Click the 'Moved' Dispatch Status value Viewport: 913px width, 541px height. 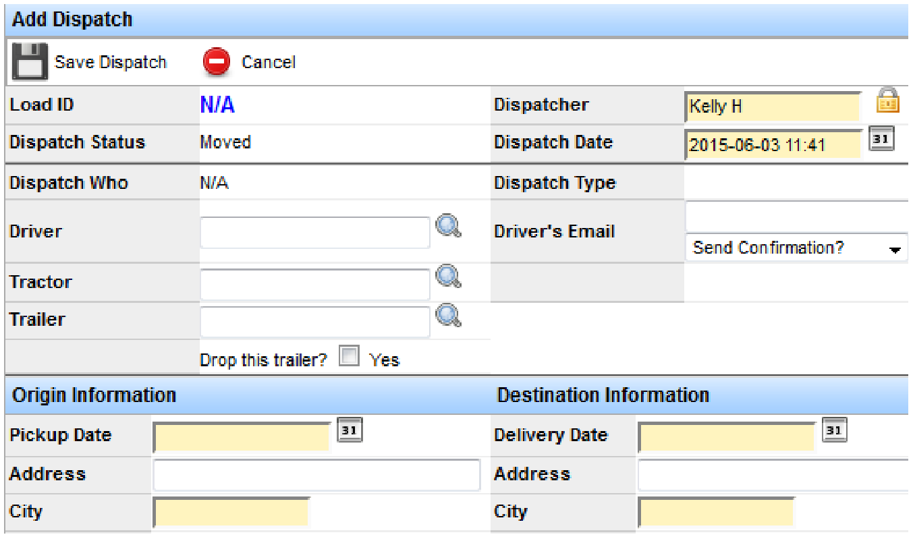point(225,142)
